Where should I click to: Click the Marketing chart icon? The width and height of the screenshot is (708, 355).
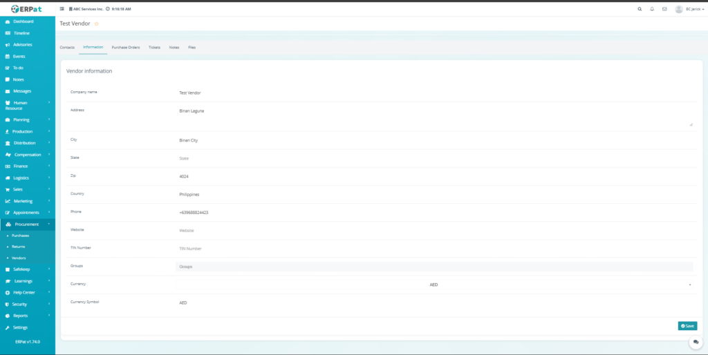[8, 201]
